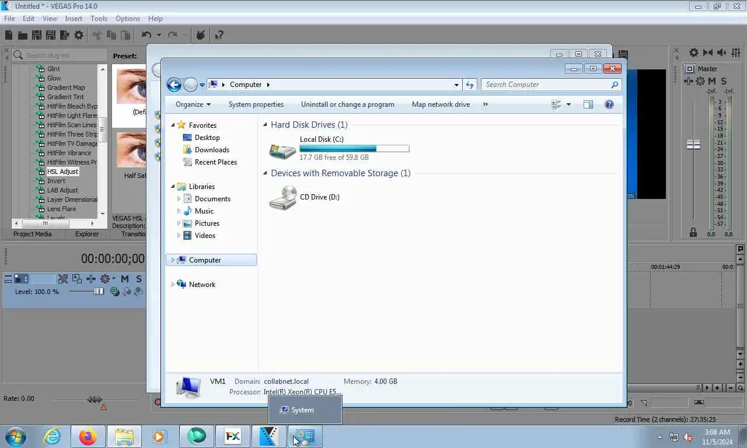
Task: Switch to VEGAS Pro taskbar icon
Action: pyautogui.click(x=268, y=436)
